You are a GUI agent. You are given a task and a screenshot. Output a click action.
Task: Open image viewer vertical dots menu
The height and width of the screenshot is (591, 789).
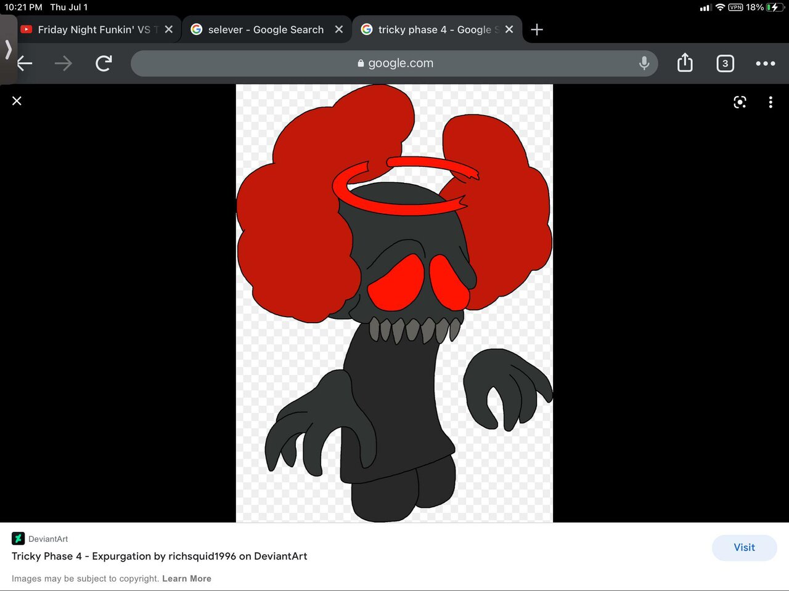click(771, 102)
